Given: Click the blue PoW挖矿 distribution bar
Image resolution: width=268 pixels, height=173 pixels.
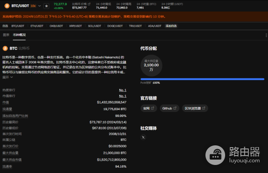Looking at the screenshot, I should tap(202, 79).
